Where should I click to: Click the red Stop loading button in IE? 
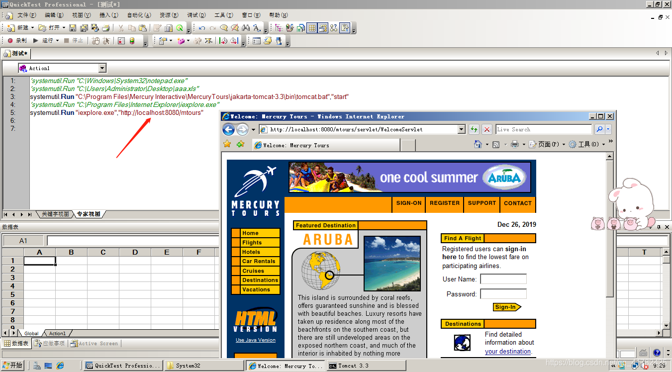coord(487,129)
